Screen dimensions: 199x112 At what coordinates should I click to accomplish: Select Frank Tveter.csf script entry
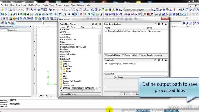pos(122,64)
